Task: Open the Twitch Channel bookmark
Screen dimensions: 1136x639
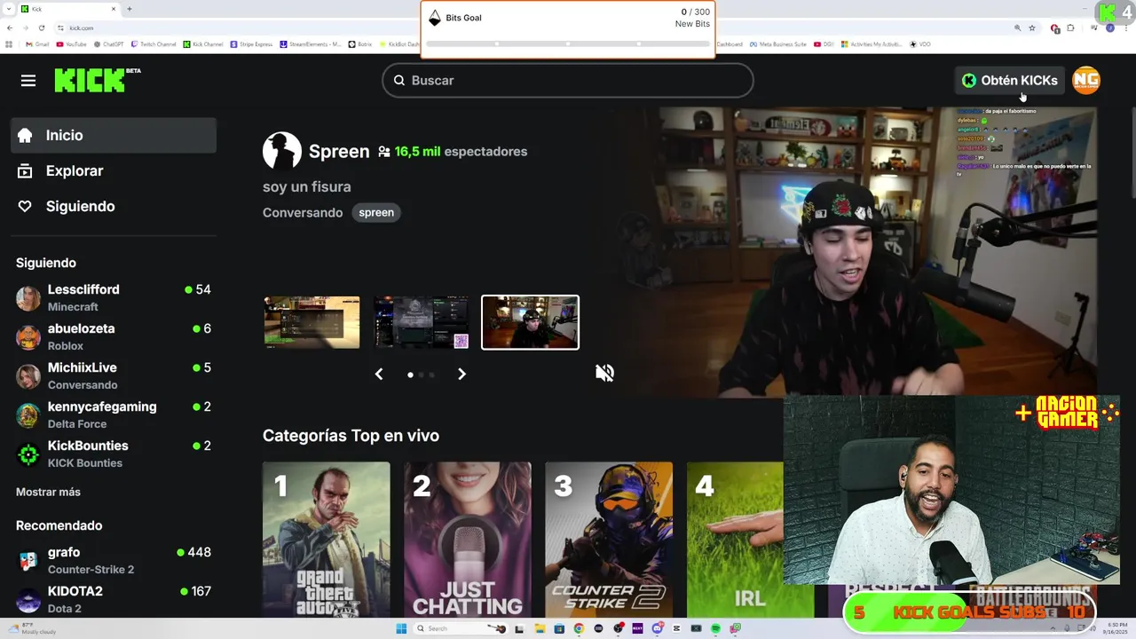Action: click(x=154, y=43)
